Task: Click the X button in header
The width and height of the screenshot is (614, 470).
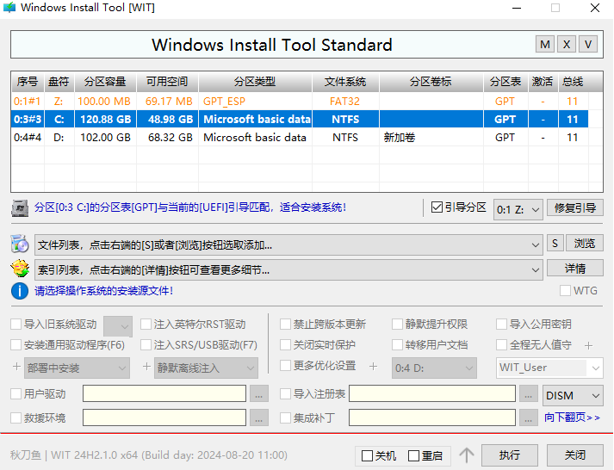Action: [567, 45]
